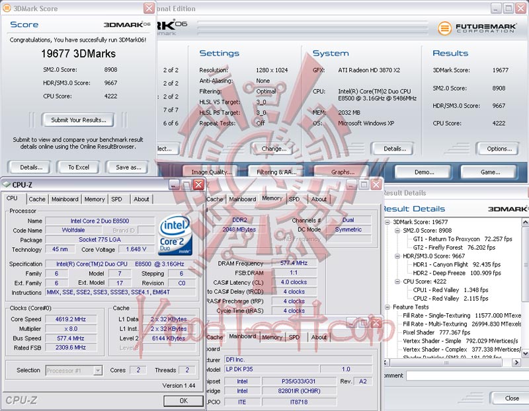This screenshot has height=411, width=529.
Task: Select CPU1 - Red Valley row
Action: (x=450, y=290)
